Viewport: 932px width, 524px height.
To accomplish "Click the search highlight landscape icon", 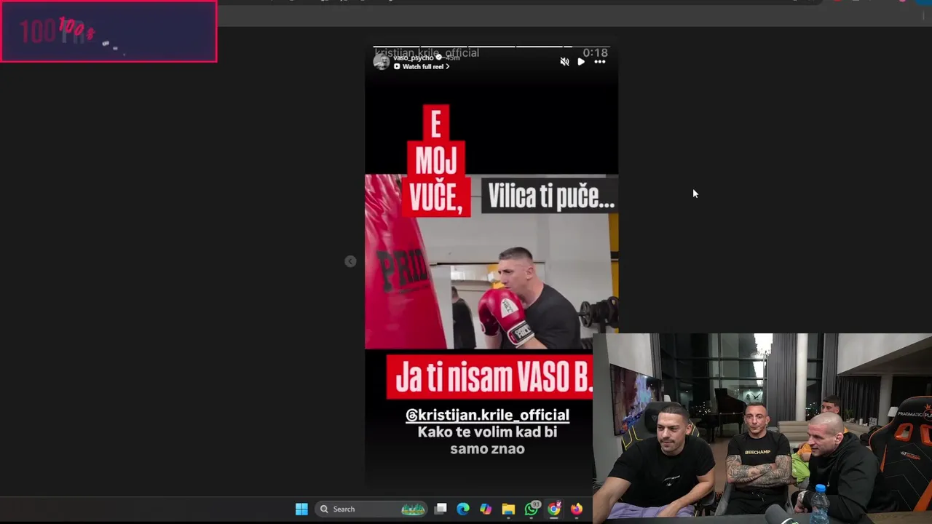I will [414, 509].
